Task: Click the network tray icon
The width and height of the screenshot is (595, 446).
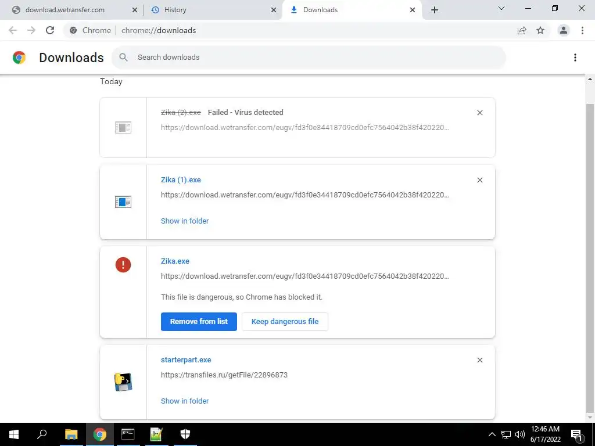Action: [x=506, y=434]
